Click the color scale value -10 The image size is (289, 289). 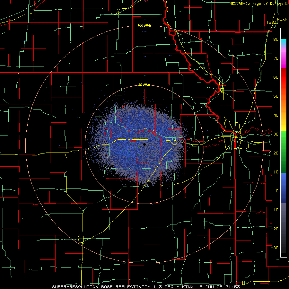click(275, 210)
